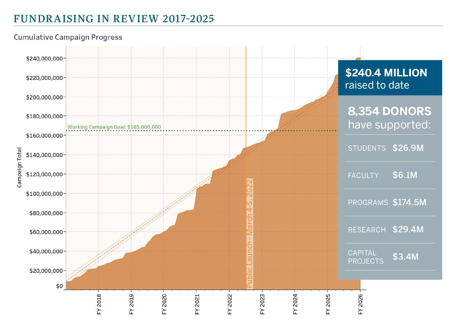Click the FY 2018 axis label
The image size is (456, 332).
click(99, 304)
